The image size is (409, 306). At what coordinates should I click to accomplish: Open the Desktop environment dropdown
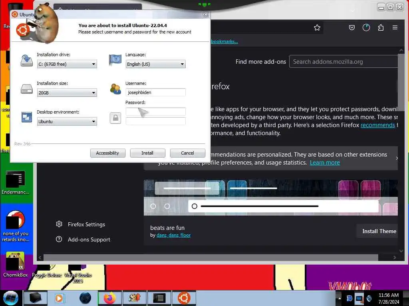67,121
